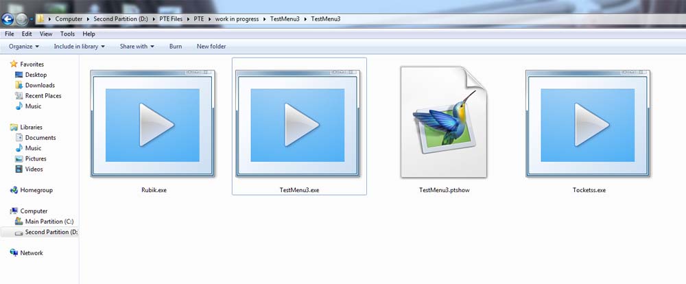Click the TestMenu3.exe file name label
The width and height of the screenshot is (686, 284).
coord(299,190)
